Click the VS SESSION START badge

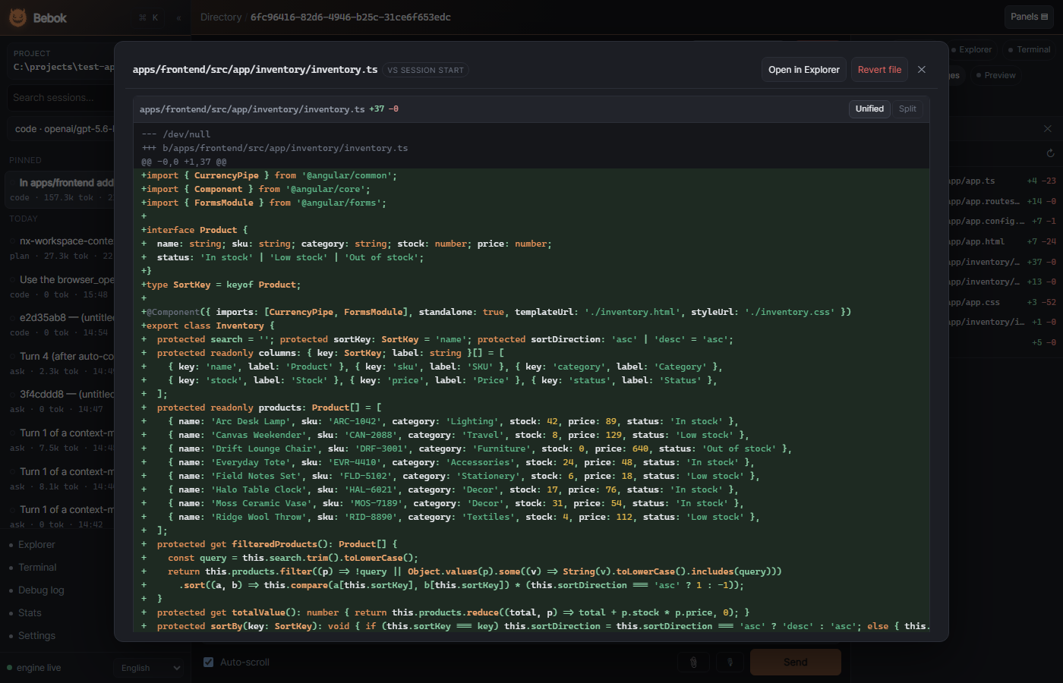[425, 70]
